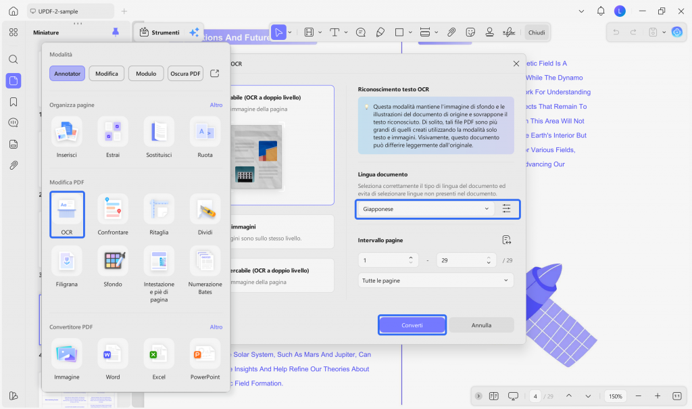
Task: Open the UPDF-2-sample document tab
Action: tap(70, 11)
